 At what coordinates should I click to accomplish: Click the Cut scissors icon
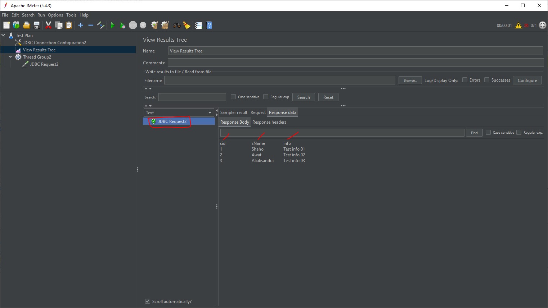[x=48, y=25]
